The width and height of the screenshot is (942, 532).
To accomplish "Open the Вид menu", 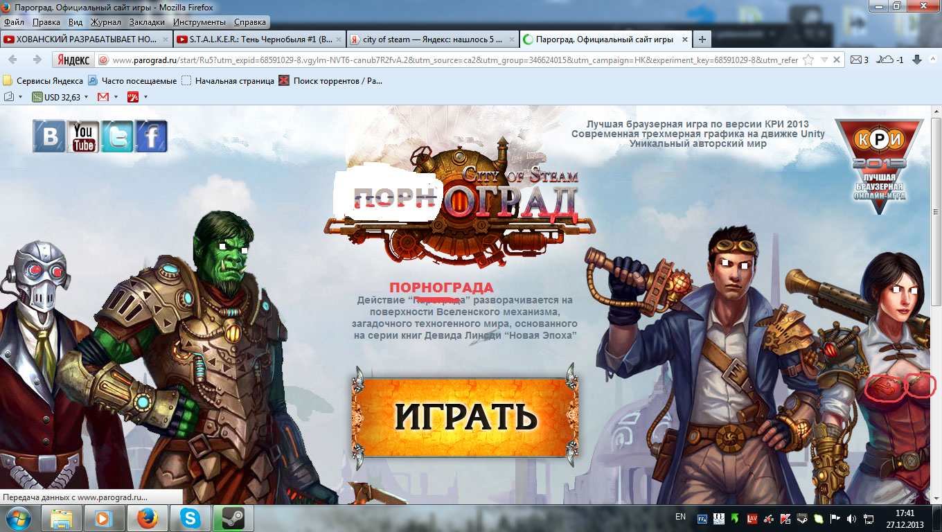I will pyautogui.click(x=75, y=22).
